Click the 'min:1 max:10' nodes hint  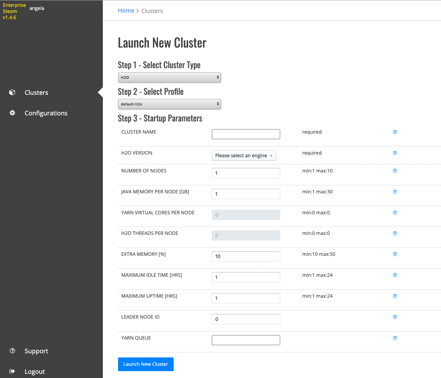(317, 171)
